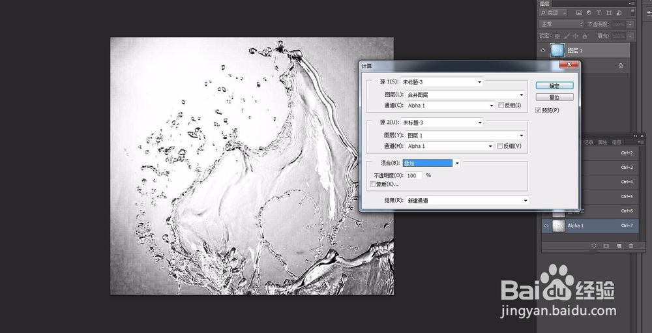Filter layers by shape icon

click(609, 13)
